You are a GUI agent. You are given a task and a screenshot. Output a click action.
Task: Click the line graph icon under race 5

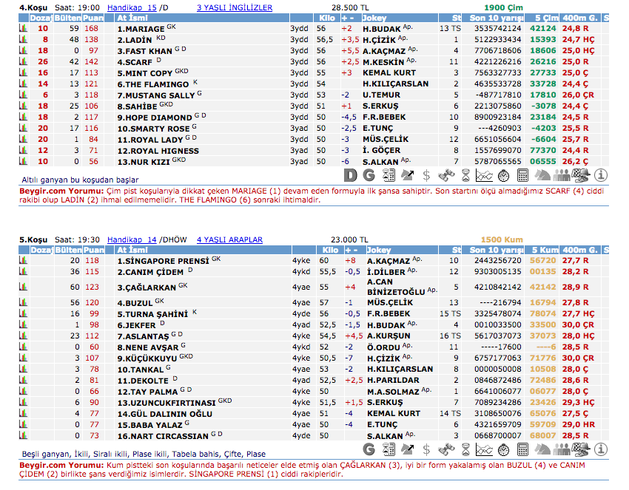(485, 449)
